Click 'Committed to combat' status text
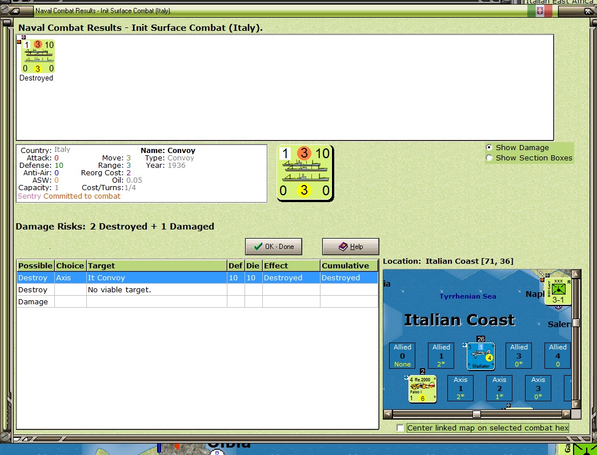Viewport: 597px width, 455px height. [82, 196]
